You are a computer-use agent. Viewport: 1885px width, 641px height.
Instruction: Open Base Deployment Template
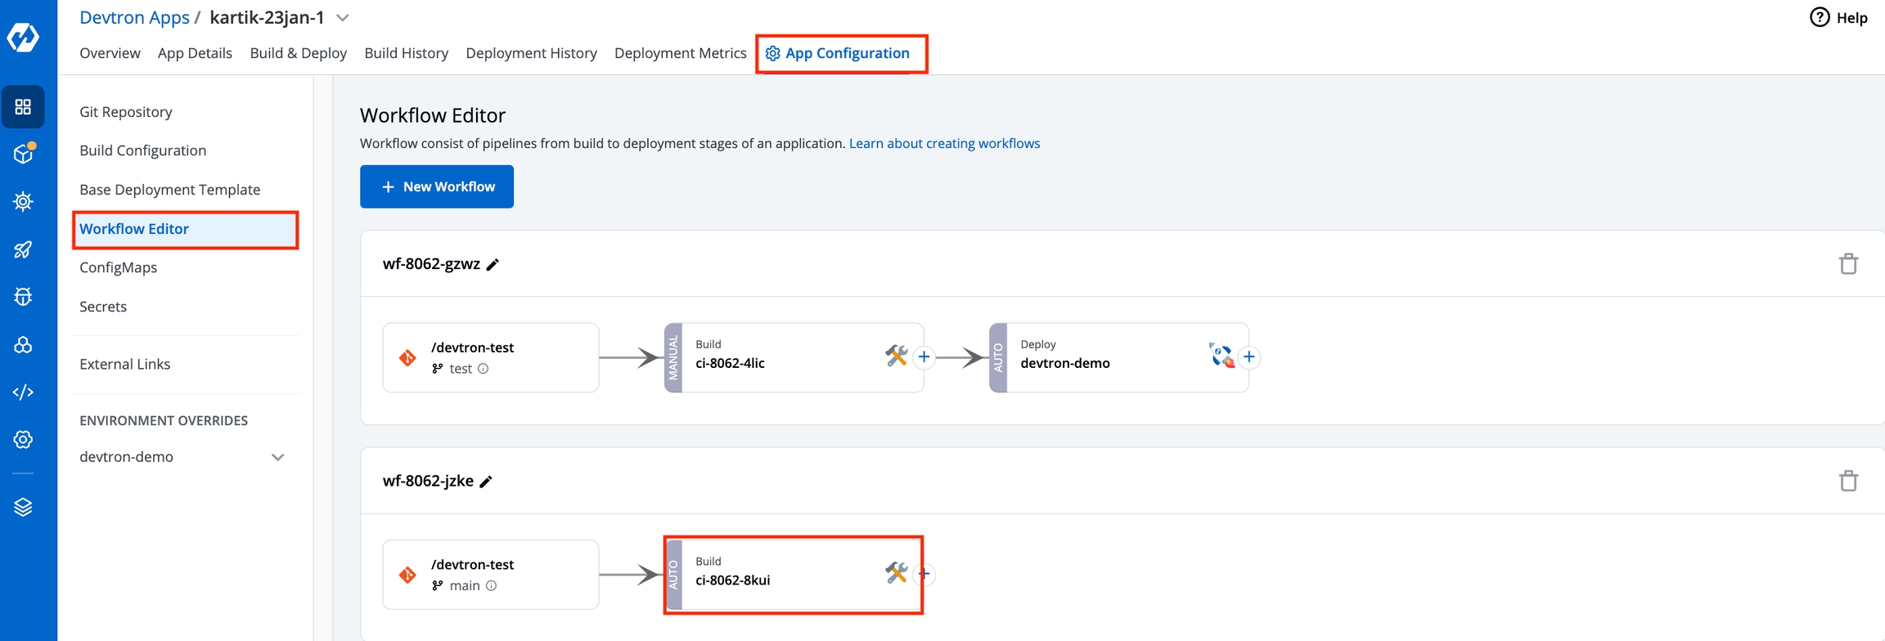pyautogui.click(x=170, y=190)
